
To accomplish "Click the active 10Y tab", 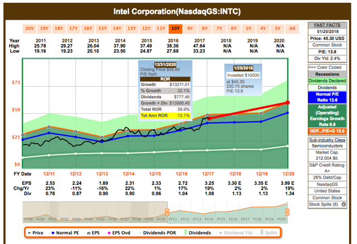I will coord(176,28).
